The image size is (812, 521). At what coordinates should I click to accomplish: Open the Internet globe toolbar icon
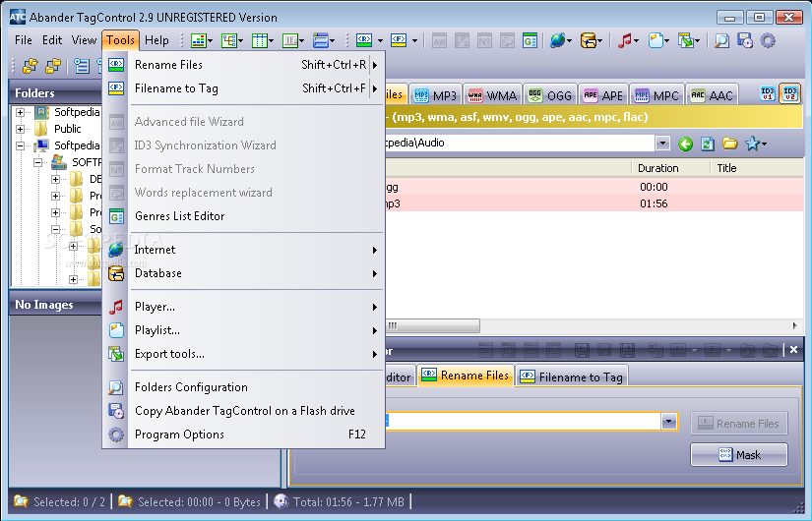click(x=557, y=40)
